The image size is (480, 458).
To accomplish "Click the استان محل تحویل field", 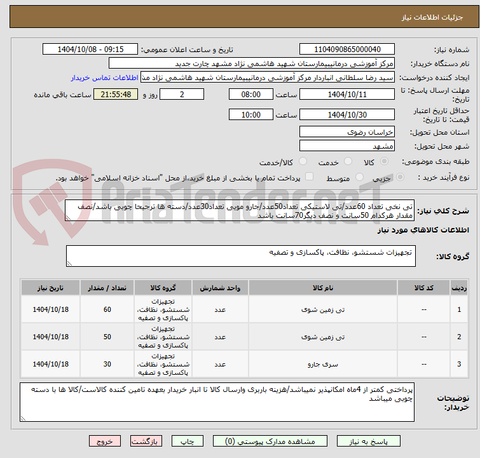I will click(347, 132).
